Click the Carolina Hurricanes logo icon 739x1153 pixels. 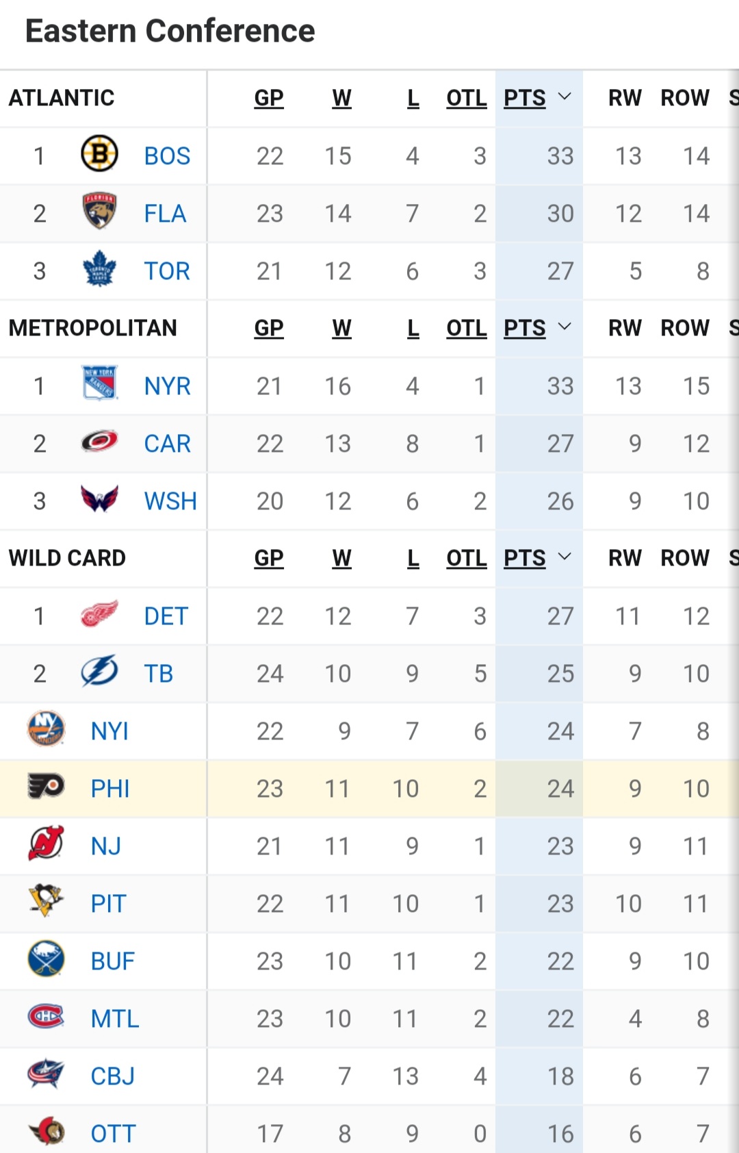pyautogui.click(x=99, y=442)
